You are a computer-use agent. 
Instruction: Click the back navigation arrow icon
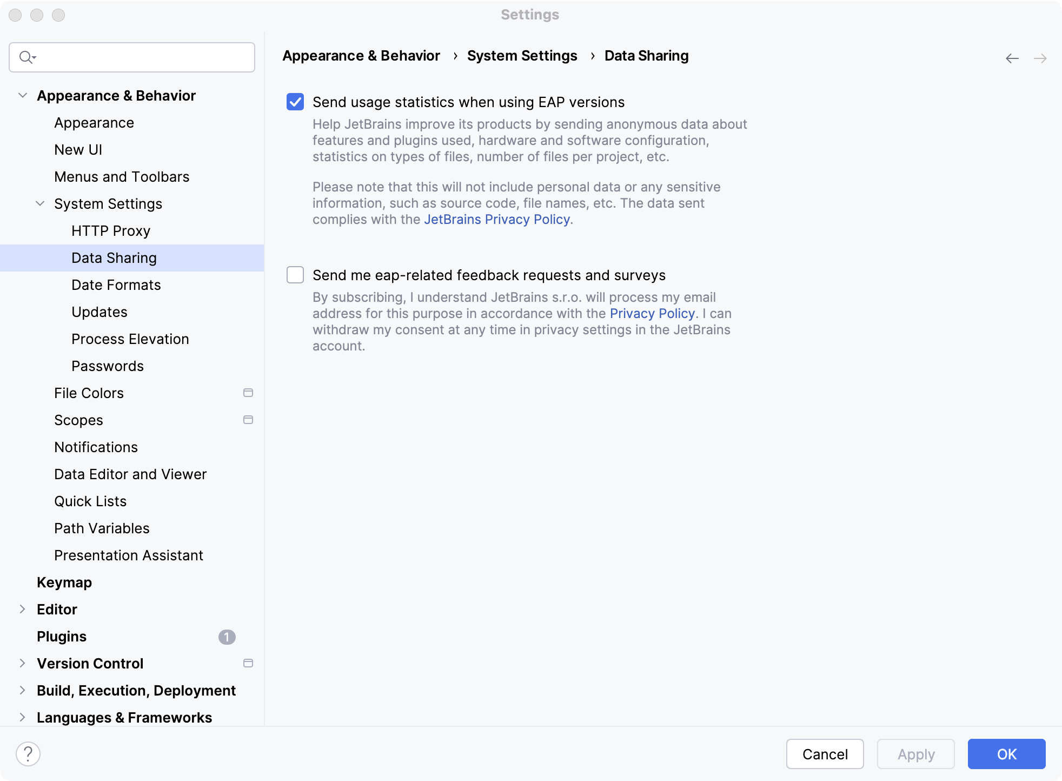pos(1013,58)
